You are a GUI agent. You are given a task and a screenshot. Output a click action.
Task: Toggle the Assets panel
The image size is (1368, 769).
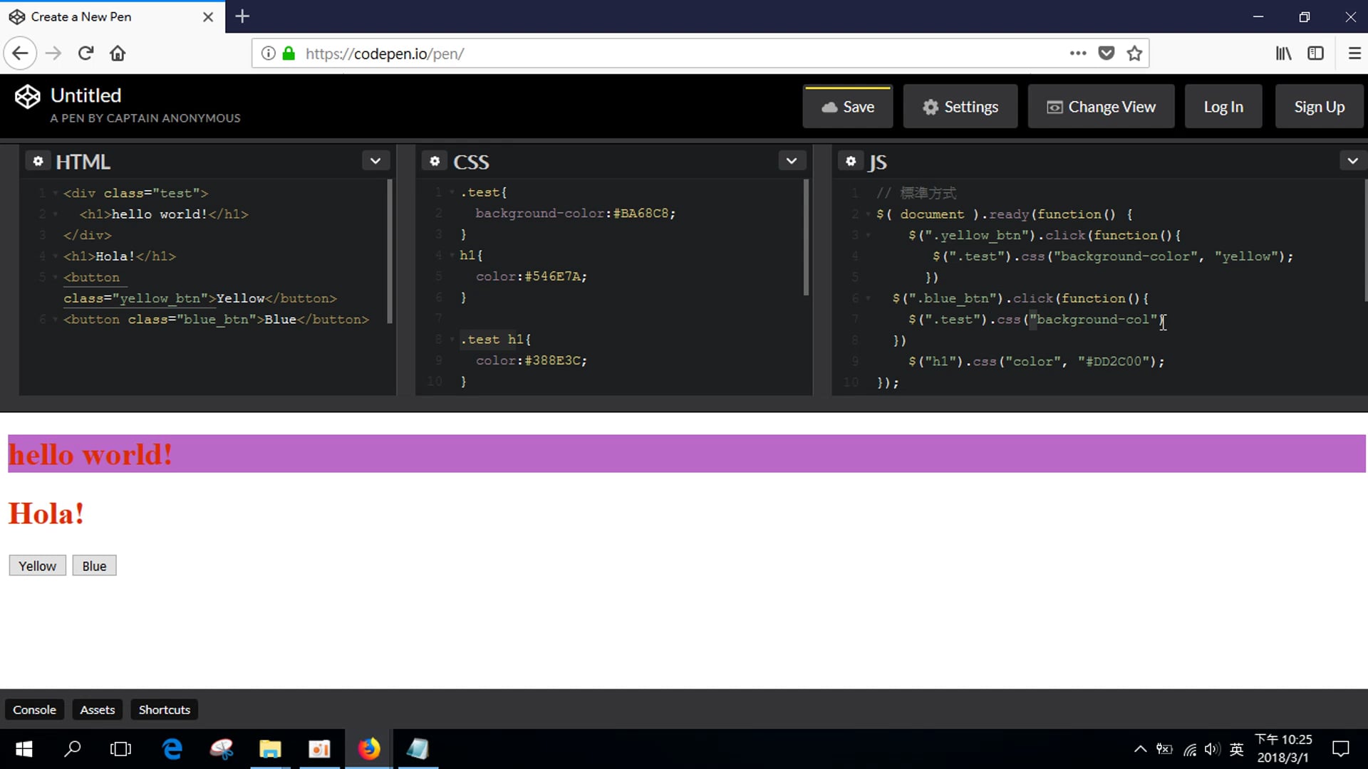(97, 710)
